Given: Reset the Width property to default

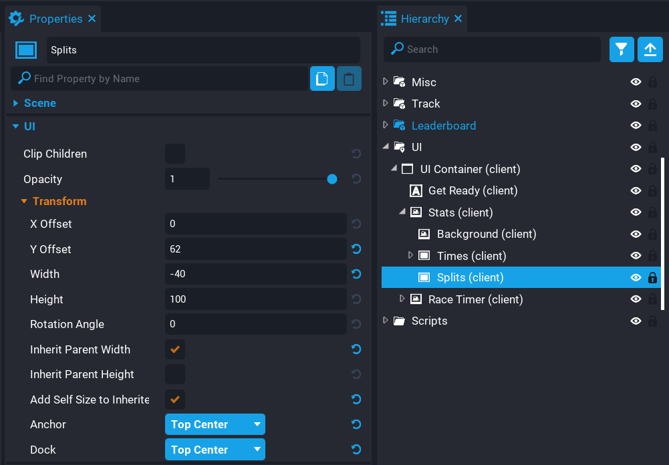Looking at the screenshot, I should (x=356, y=274).
